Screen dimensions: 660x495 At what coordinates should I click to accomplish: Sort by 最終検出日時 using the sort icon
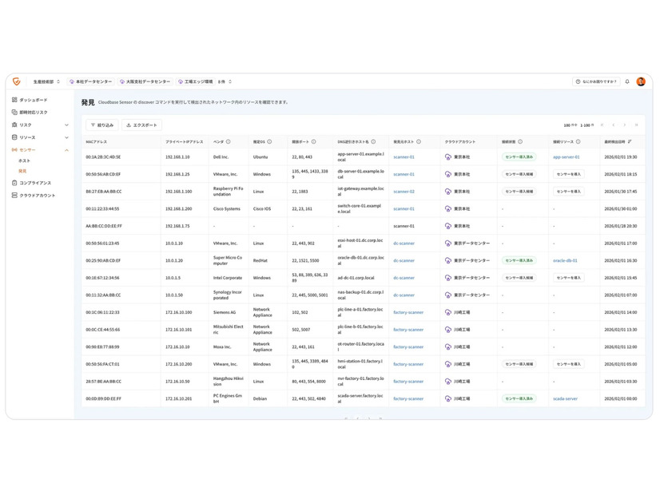pos(630,141)
